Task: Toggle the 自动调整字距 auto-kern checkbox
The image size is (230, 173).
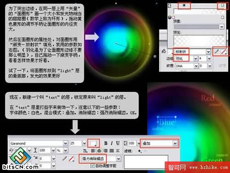Action: click(x=92, y=166)
